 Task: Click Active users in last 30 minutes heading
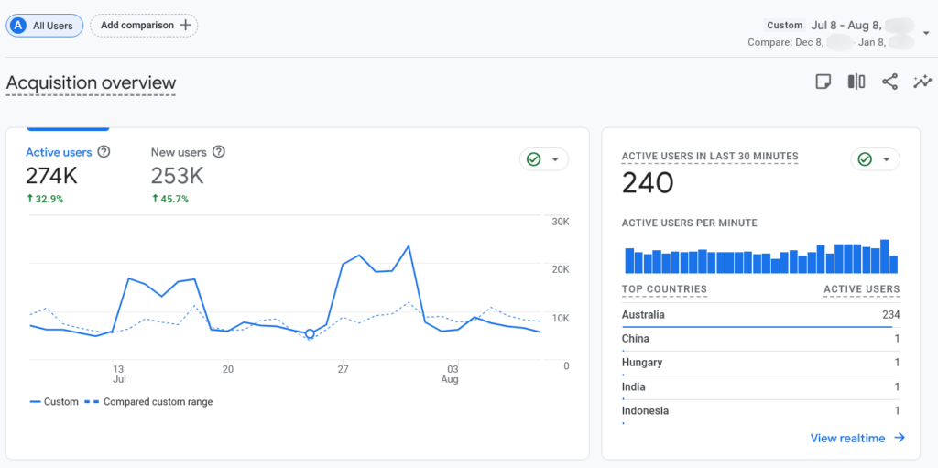pyautogui.click(x=710, y=157)
